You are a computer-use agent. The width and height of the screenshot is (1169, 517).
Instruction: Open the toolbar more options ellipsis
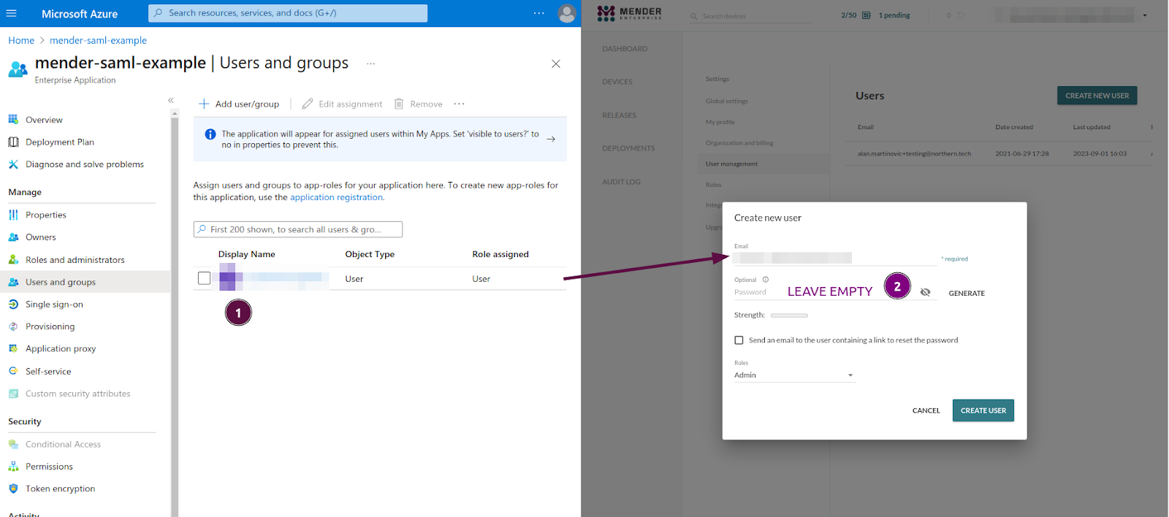(459, 104)
